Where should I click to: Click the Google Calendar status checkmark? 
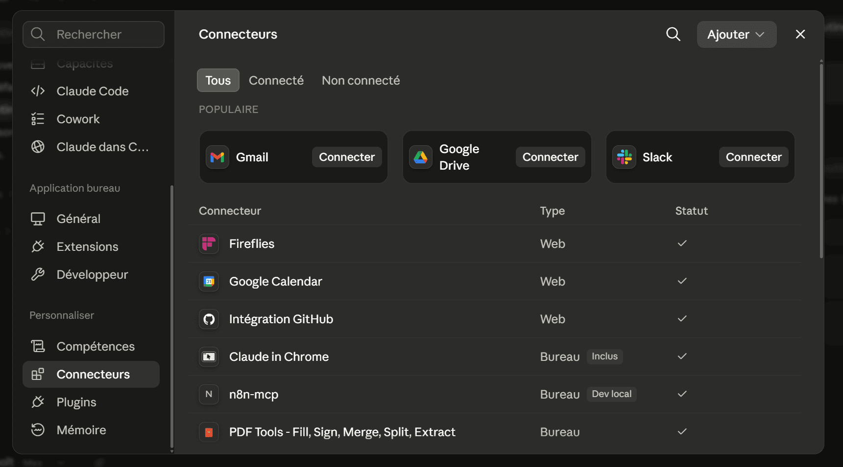pyautogui.click(x=682, y=281)
